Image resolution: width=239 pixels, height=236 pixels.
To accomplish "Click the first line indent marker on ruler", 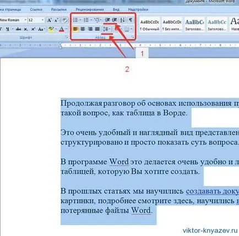I will 60,43.
